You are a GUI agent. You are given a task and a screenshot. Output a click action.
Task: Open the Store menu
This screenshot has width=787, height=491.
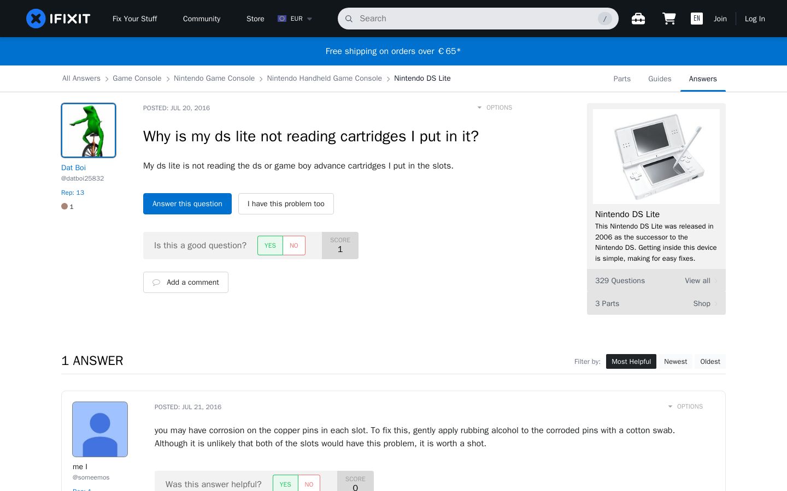(x=255, y=19)
